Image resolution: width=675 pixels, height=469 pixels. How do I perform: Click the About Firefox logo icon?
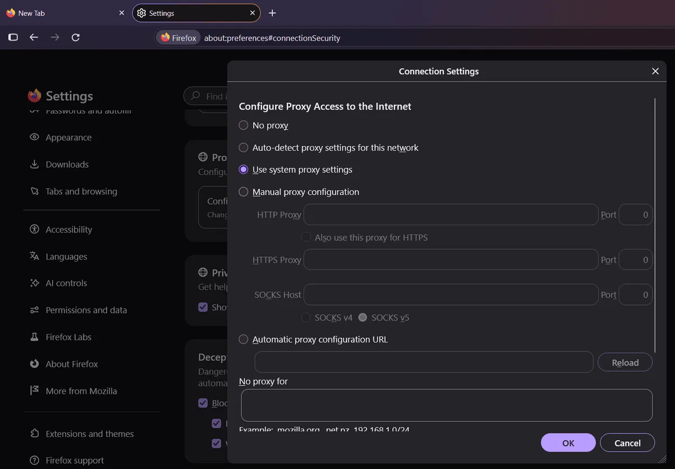(x=34, y=364)
